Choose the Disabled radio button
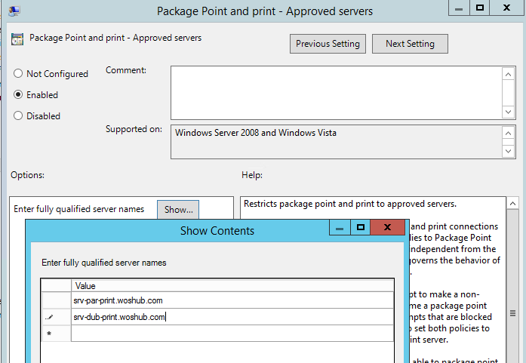526x363 pixels. tap(18, 116)
